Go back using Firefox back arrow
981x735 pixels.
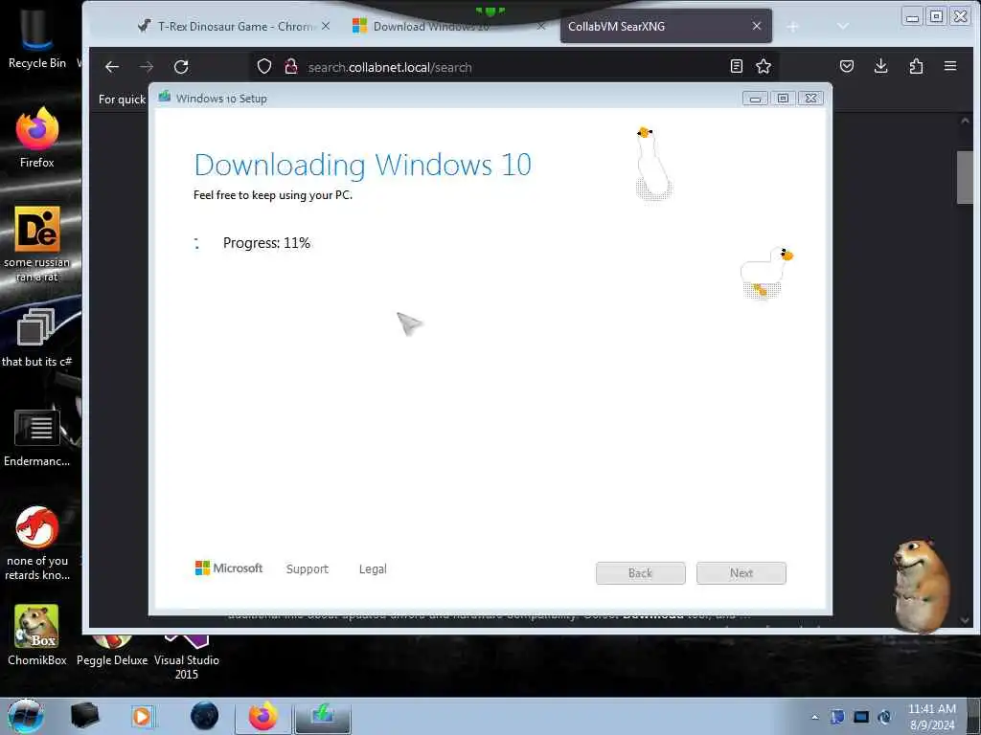point(112,67)
